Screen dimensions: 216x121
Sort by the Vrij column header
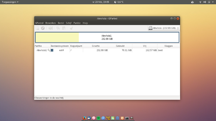coord(145,46)
